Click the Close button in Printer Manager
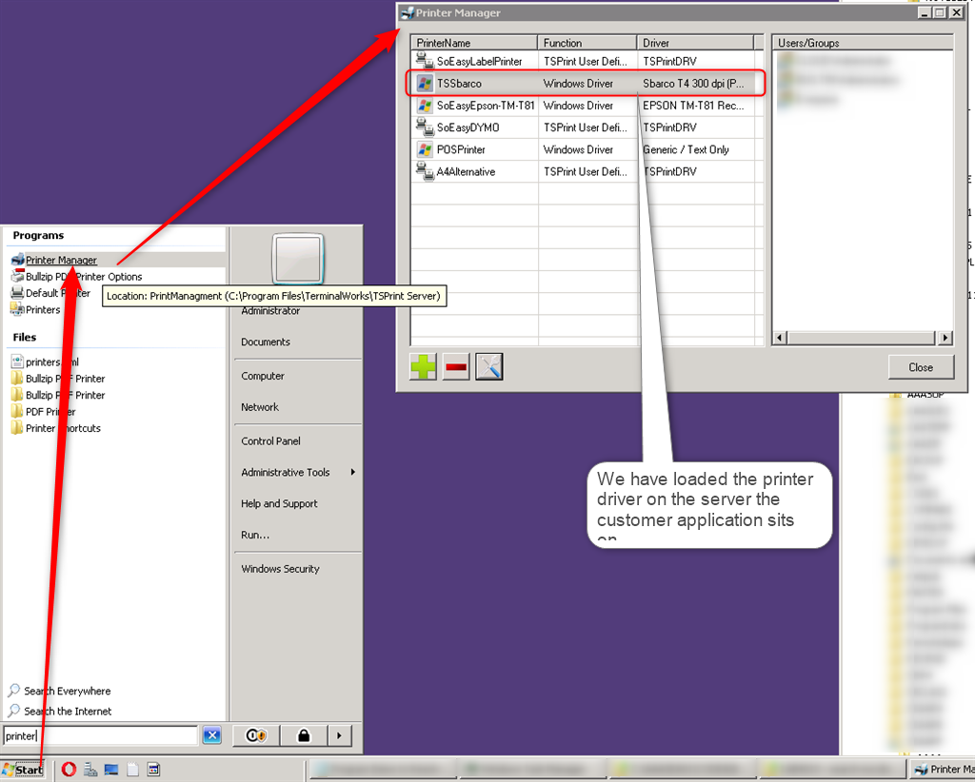 click(921, 367)
